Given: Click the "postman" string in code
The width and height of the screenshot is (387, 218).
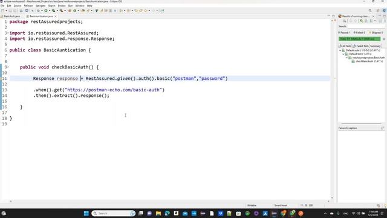Looking at the screenshot, I should (184, 78).
